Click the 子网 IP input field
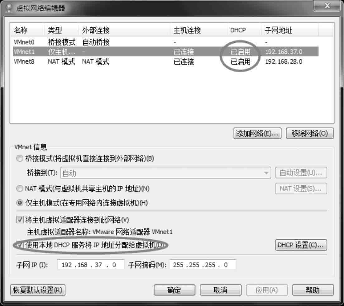344x306 pixels. point(91,265)
